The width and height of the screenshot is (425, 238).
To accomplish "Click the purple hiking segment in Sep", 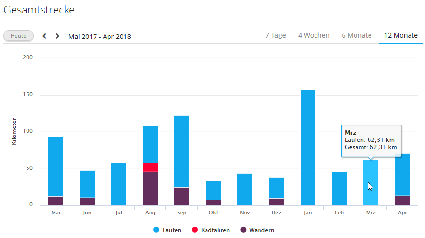I will click(x=181, y=196).
